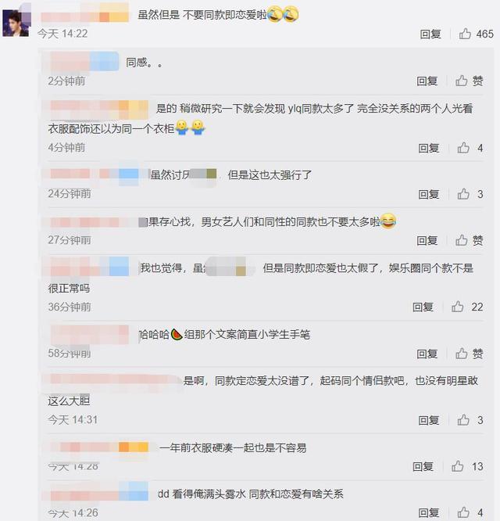Click 回复 on the 36分钟前 comment

click(423, 307)
